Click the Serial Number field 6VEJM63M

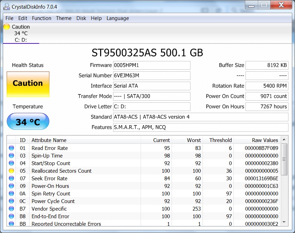tap(152, 75)
